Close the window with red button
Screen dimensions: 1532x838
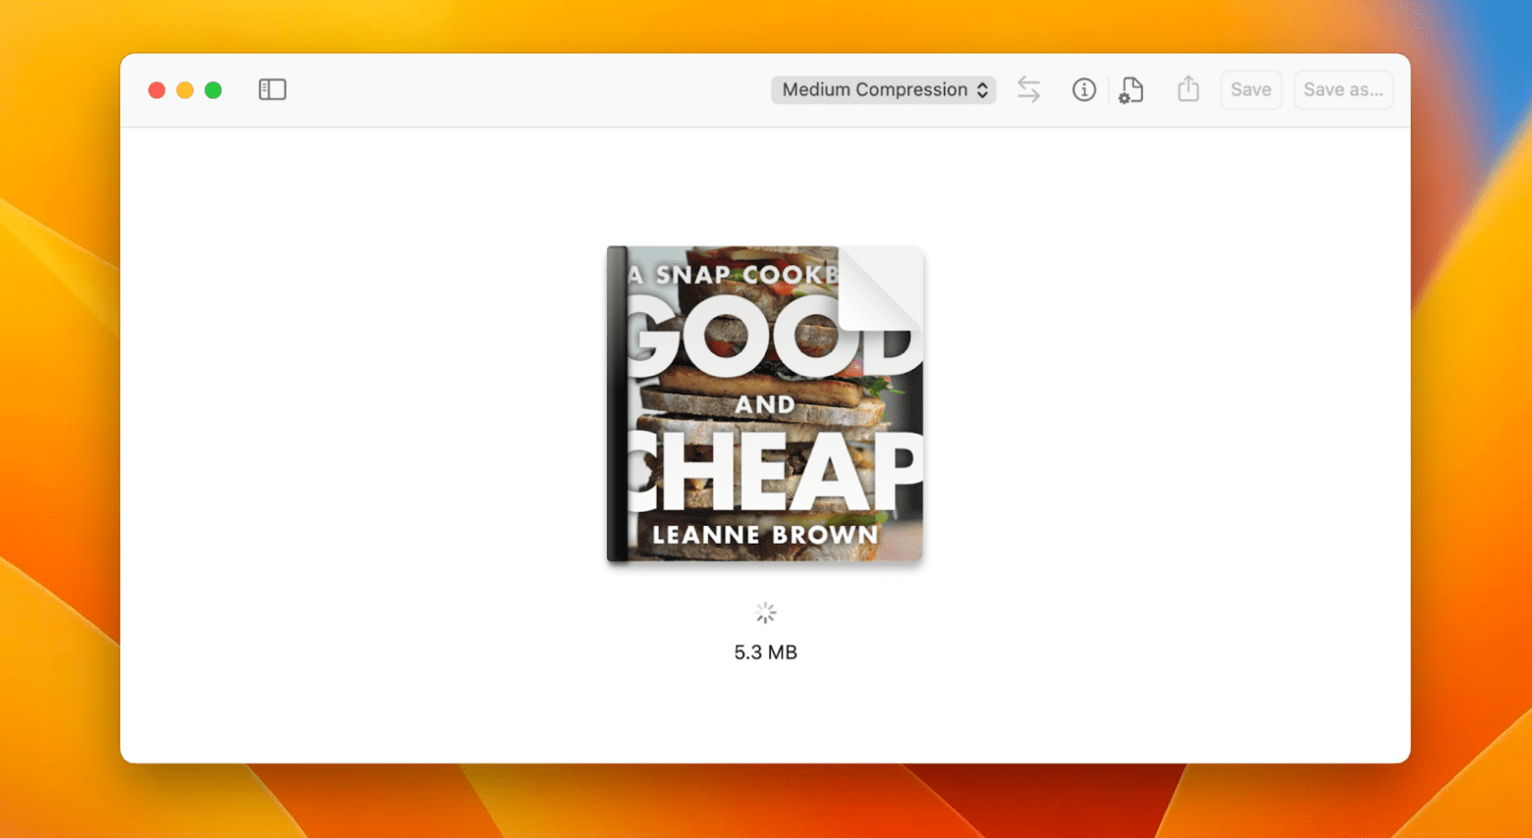click(156, 89)
